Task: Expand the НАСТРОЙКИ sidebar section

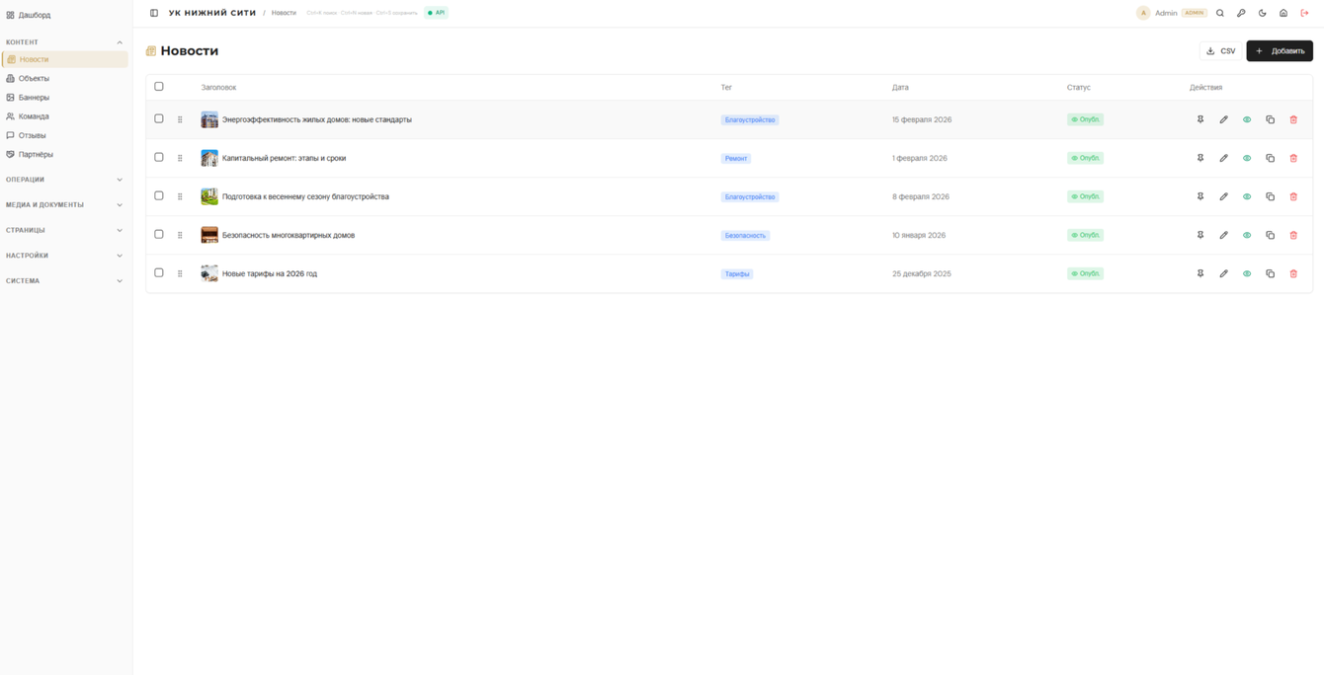Action: (x=64, y=256)
